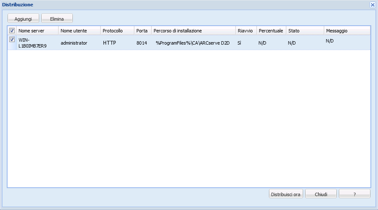Click N/D under Messaggio column
This screenshot has height=210, width=378.
pos(347,43)
